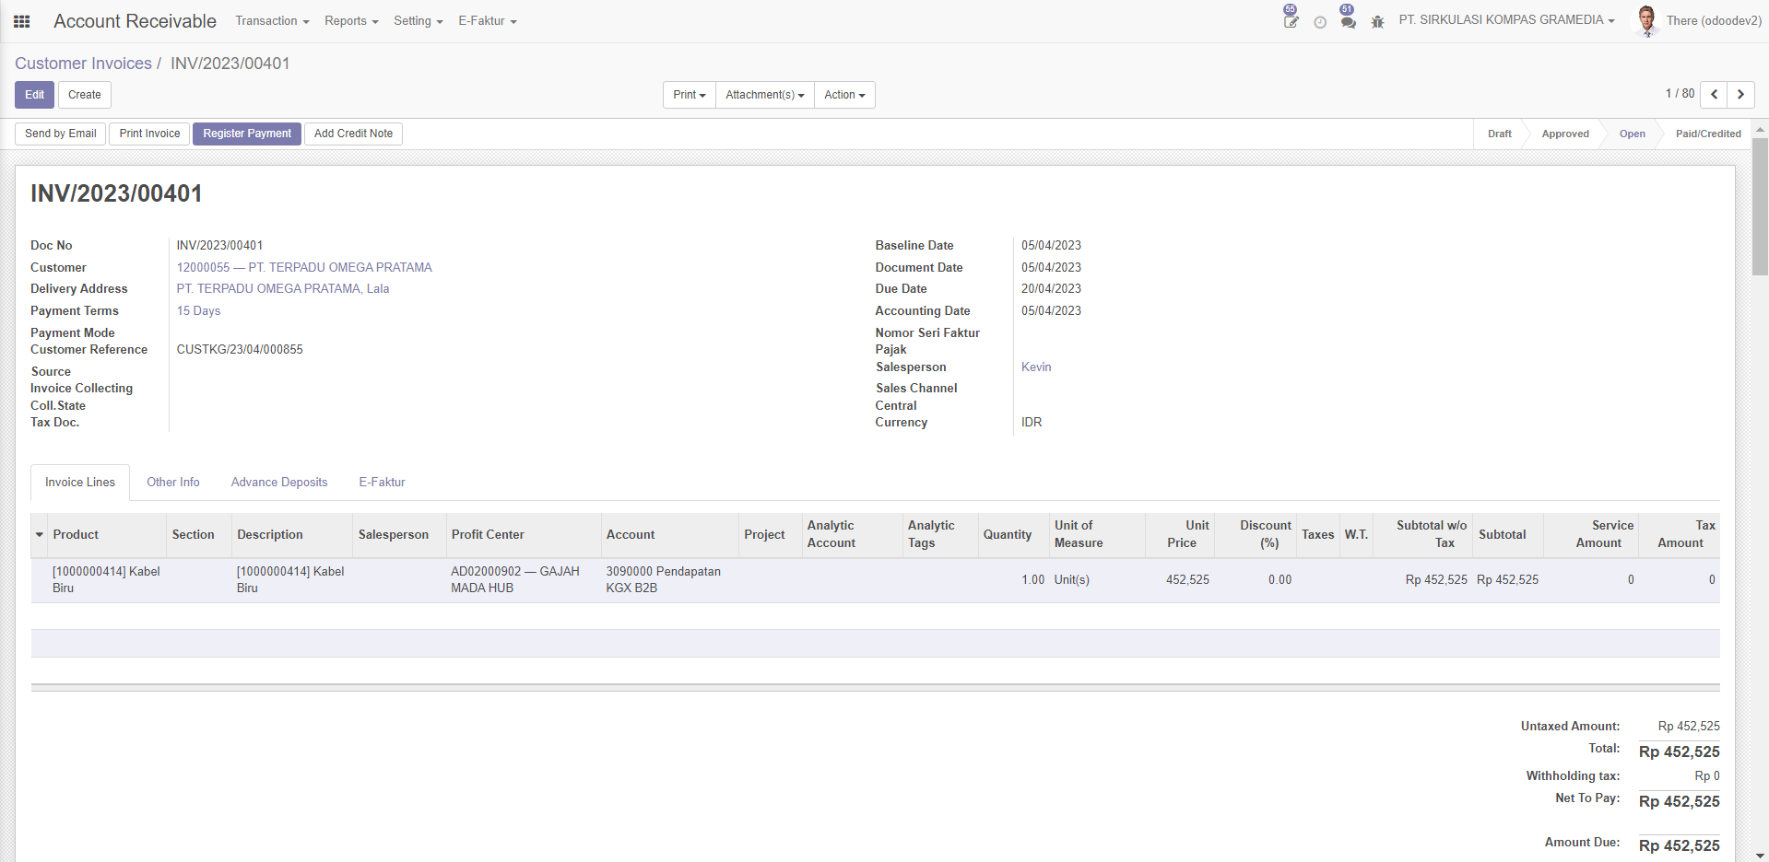Open the Transaction menu
The image size is (1769, 862).
[272, 21]
